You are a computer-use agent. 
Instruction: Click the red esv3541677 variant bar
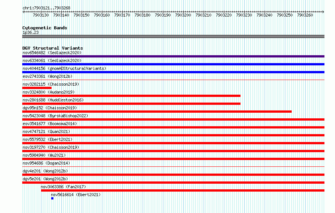point(173,127)
